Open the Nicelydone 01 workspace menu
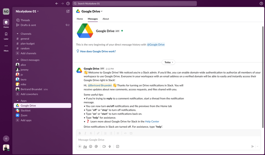 click(x=27, y=11)
